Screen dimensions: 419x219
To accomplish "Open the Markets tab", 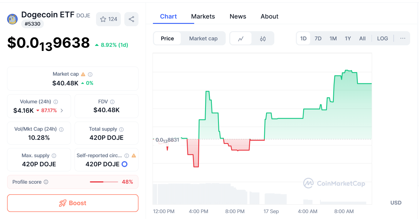I will [x=203, y=16].
